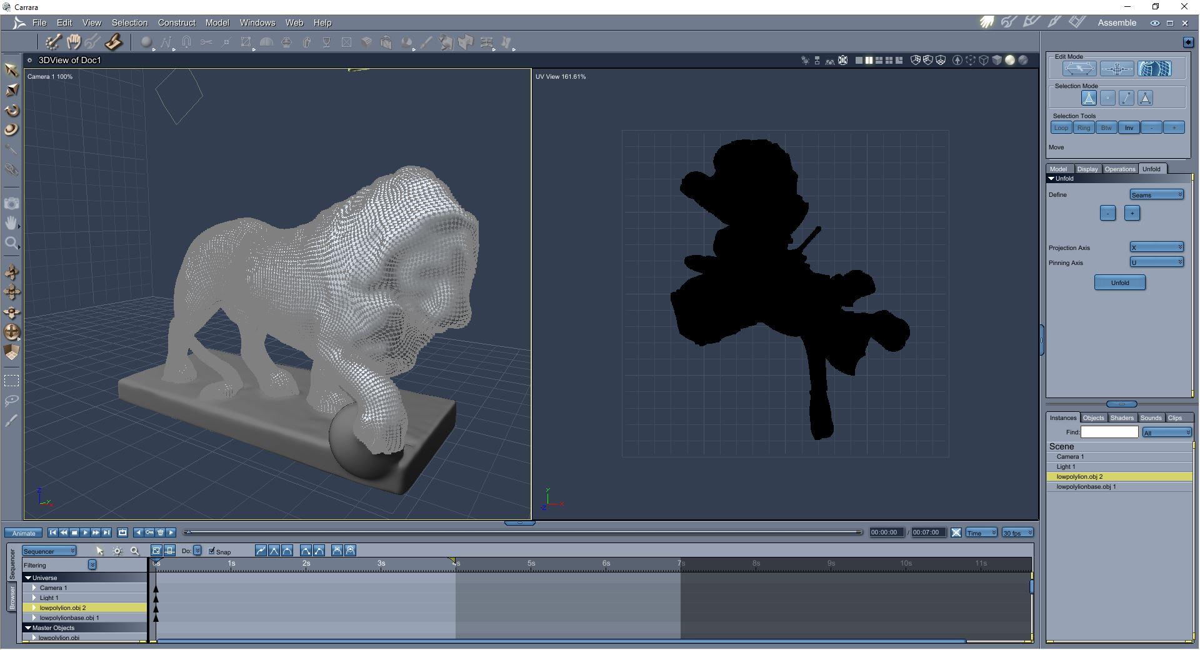
Task: Click the eye icon beside Assemble
Action: (1154, 23)
